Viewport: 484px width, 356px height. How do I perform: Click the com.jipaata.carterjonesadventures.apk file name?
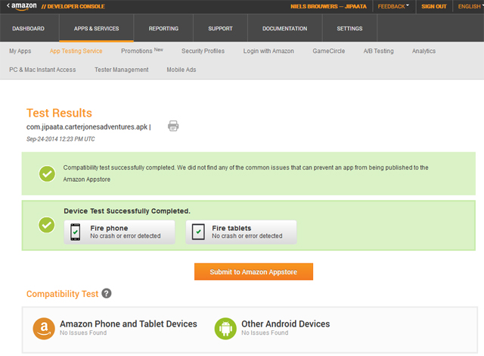coord(87,127)
